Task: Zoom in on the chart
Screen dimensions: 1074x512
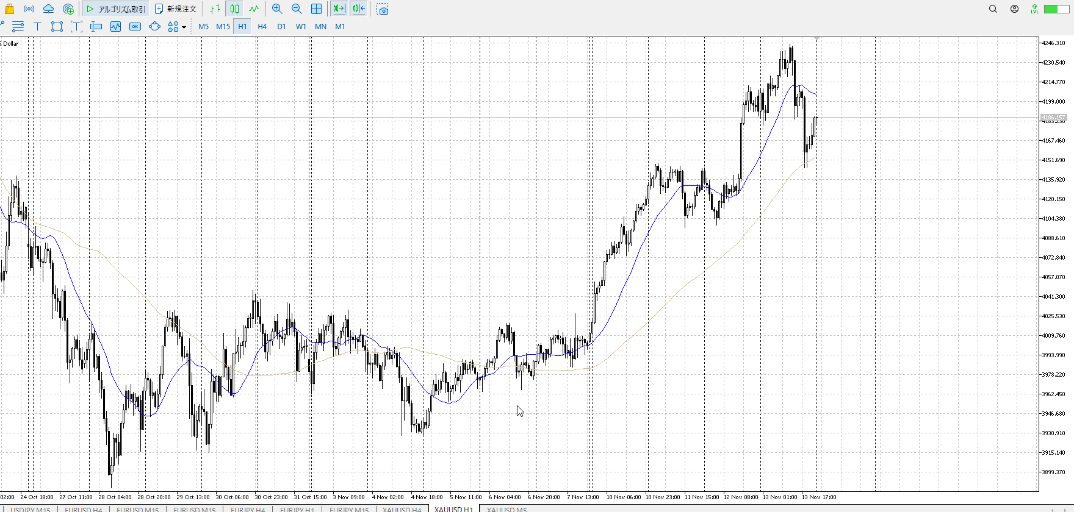Action: pos(277,9)
